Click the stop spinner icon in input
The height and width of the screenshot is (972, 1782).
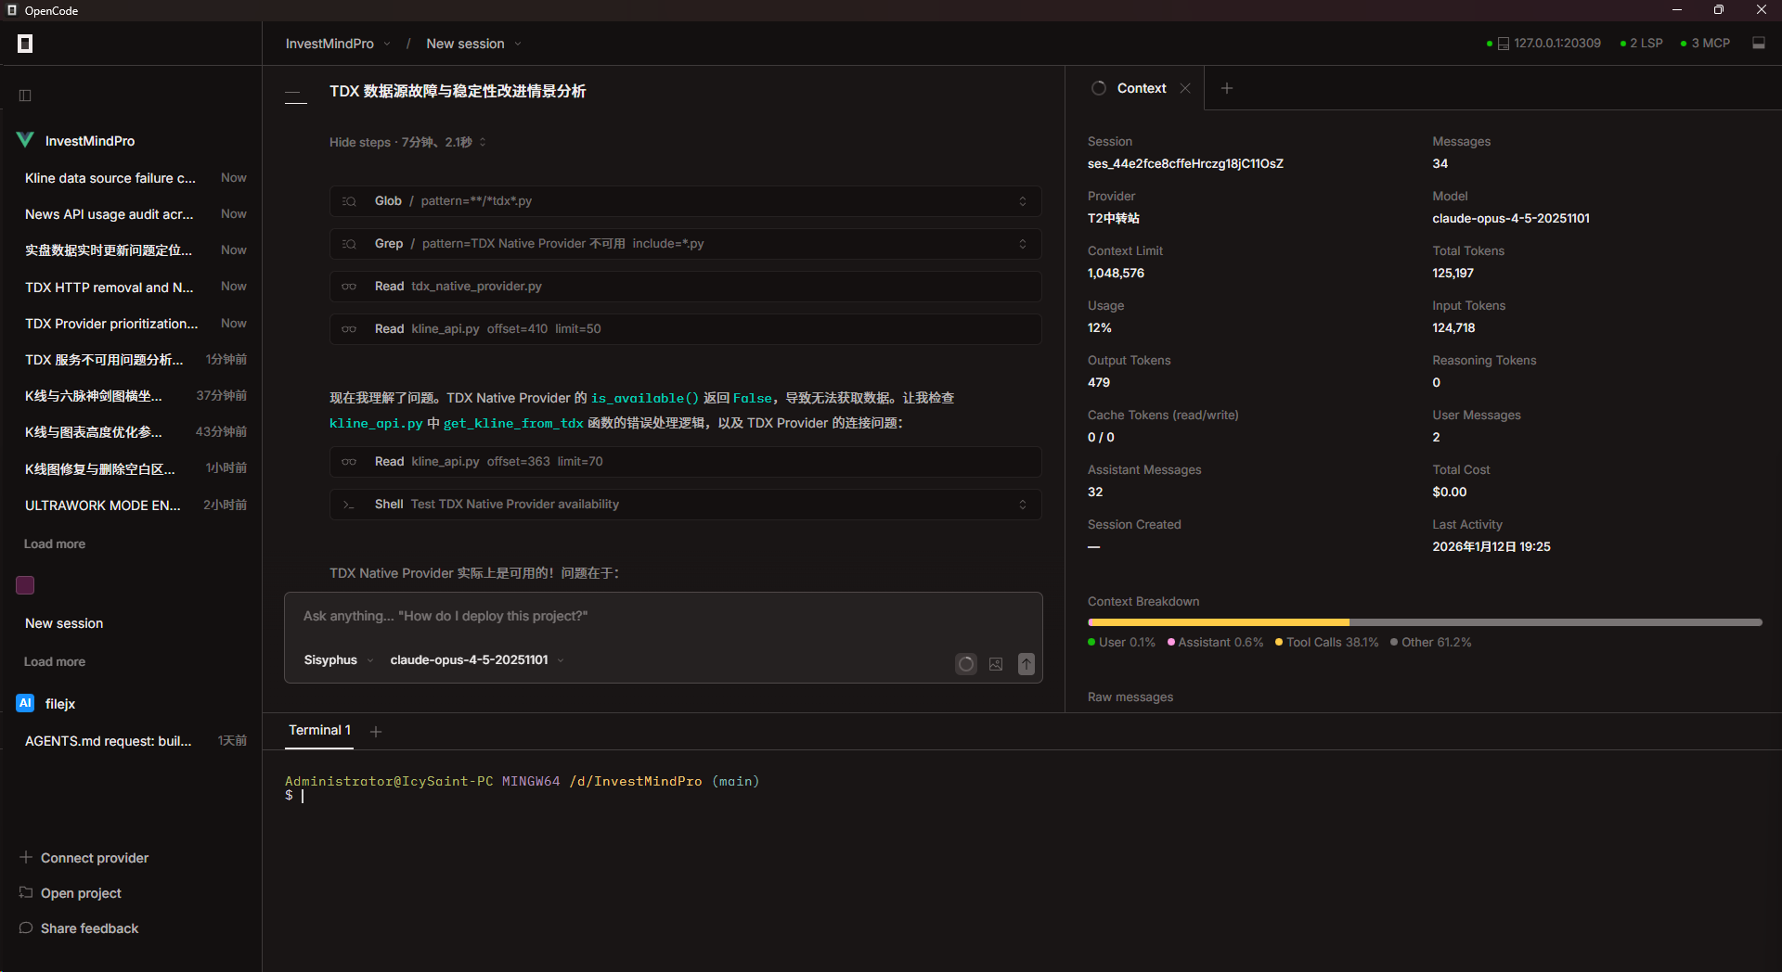(x=966, y=664)
